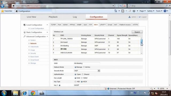This screenshot has width=171, height=96.
Task: Open the Tools menu dropdown
Action: tap(159, 11)
